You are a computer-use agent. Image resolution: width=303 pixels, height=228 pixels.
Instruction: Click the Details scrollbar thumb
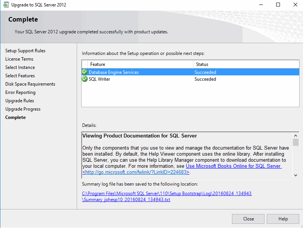pyautogui.click(x=296, y=142)
